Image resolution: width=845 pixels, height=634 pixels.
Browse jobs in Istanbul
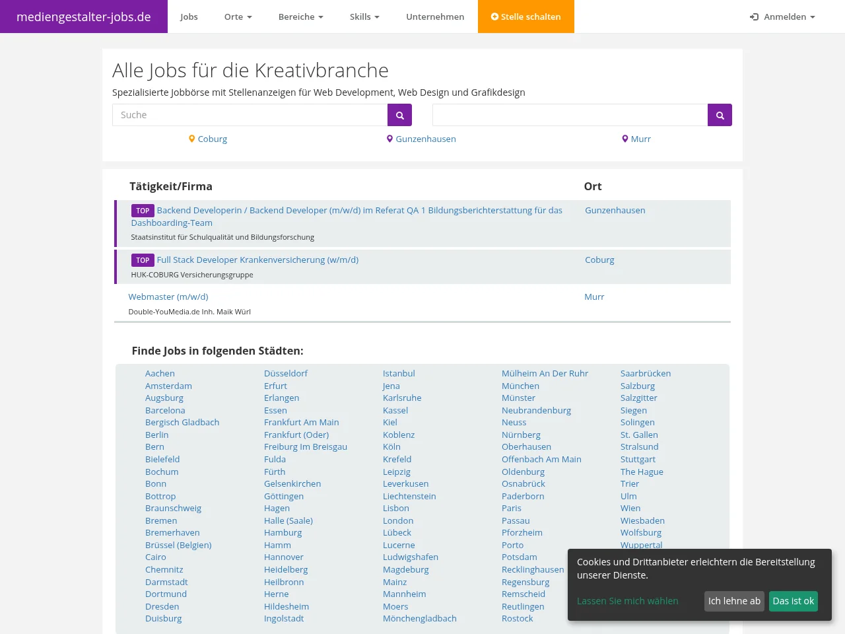click(x=399, y=374)
